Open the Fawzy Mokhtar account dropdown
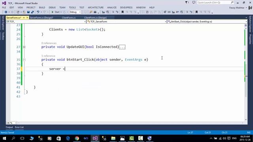The width and height of the screenshot is (253, 142). pos(238,7)
